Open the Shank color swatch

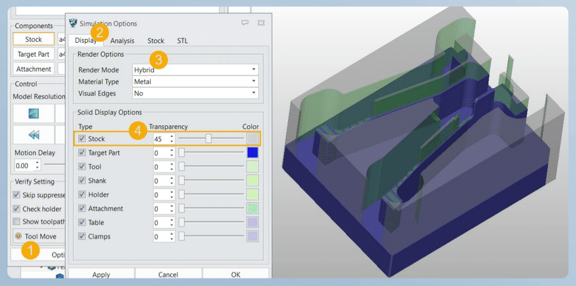click(x=252, y=180)
